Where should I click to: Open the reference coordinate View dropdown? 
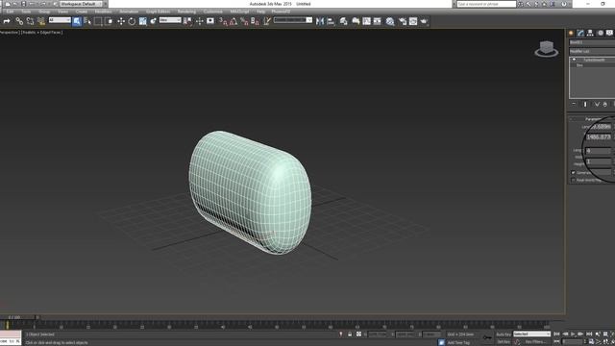[x=170, y=20]
